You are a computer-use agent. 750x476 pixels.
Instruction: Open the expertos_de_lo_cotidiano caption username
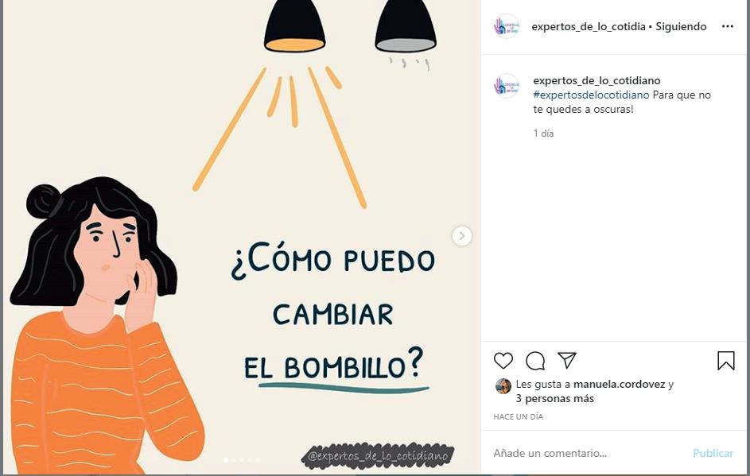click(x=597, y=80)
